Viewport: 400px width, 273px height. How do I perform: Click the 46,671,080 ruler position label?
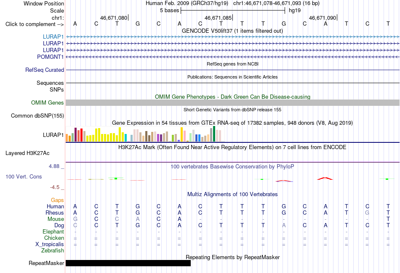click(114, 18)
